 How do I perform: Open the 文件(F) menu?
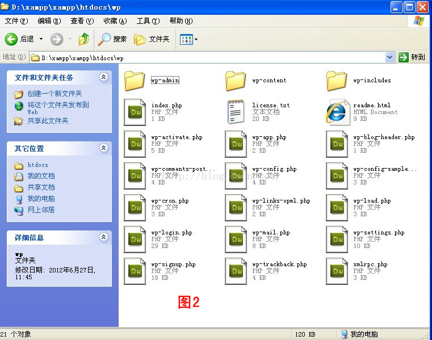click(16, 21)
